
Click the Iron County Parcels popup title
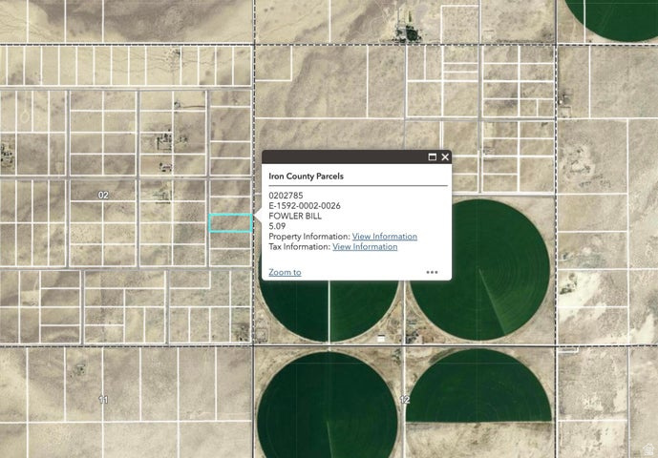click(306, 177)
